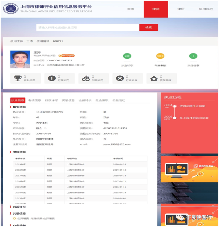Click the X circle icon for 行业处分

tap(120, 78)
